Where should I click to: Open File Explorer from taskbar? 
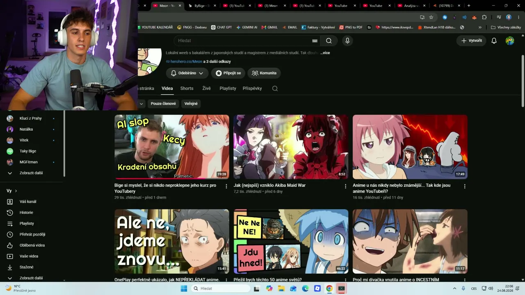[x=281, y=288]
